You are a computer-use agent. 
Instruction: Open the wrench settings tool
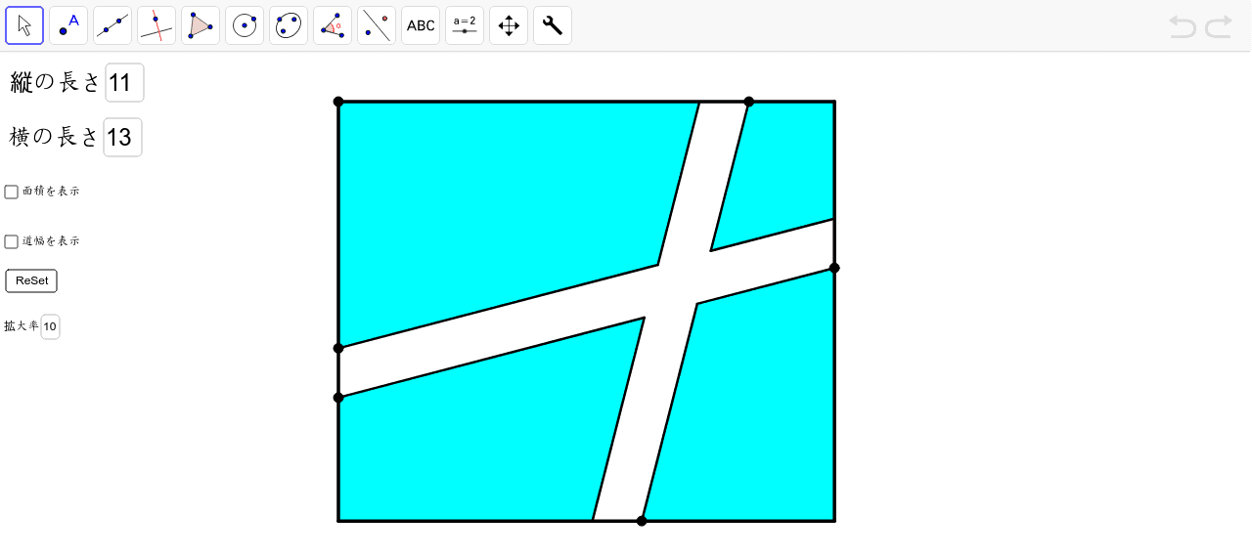pyautogui.click(x=553, y=25)
